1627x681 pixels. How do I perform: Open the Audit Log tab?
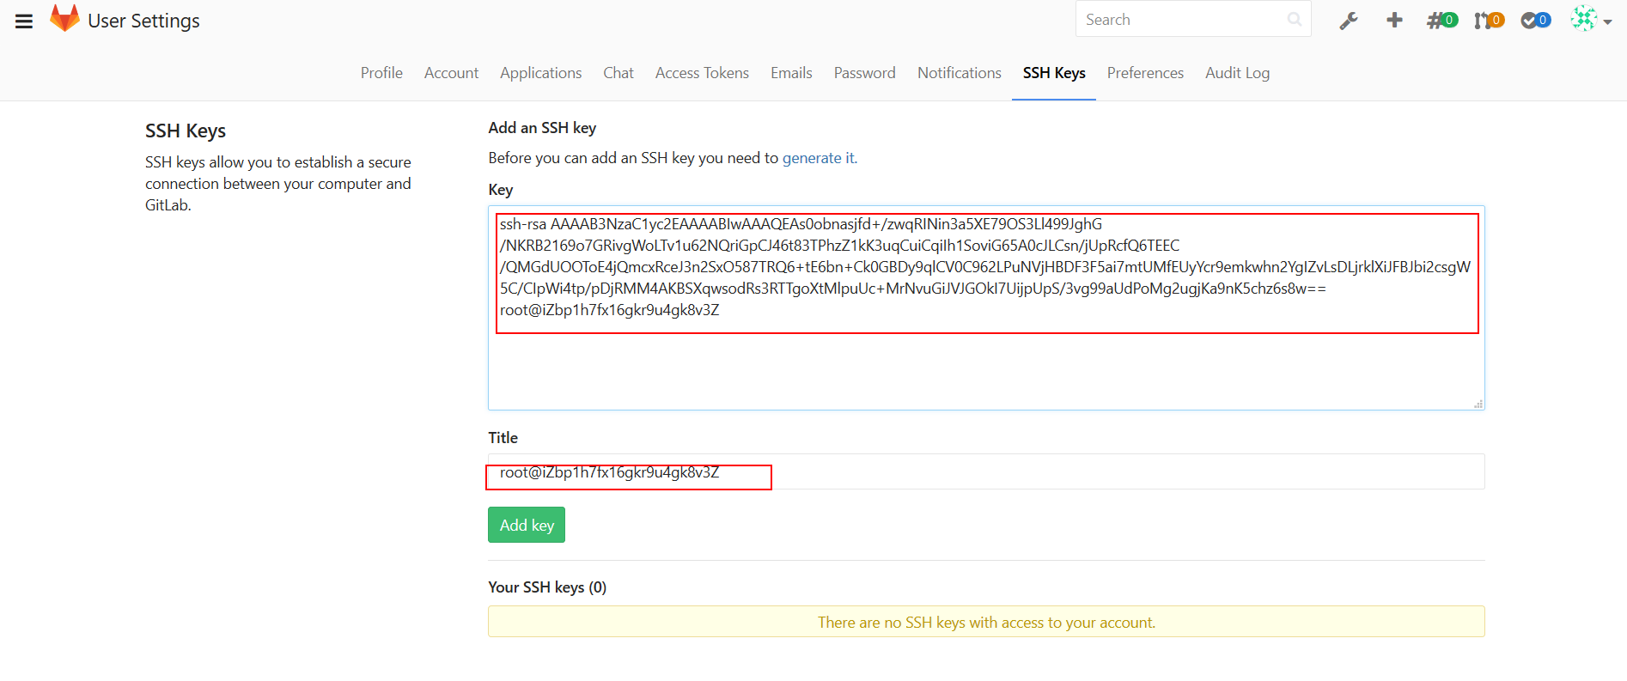tap(1237, 73)
